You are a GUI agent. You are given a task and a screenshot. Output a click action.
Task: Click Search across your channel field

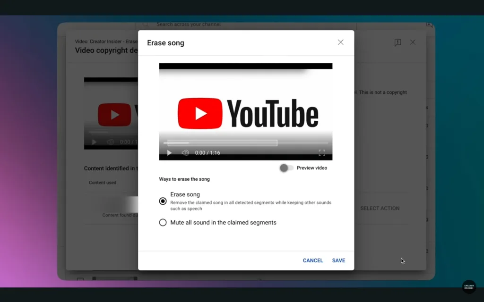246,25
